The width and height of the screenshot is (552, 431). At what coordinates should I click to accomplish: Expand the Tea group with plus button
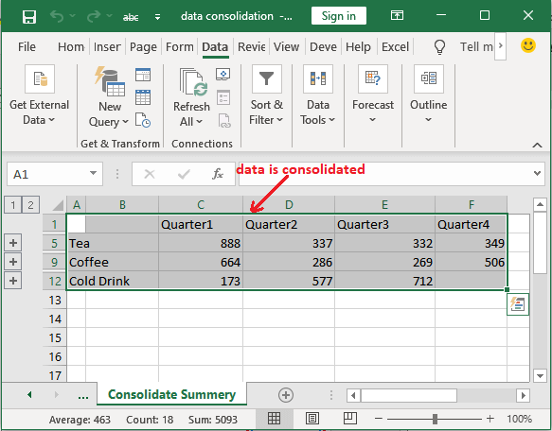pos(13,243)
